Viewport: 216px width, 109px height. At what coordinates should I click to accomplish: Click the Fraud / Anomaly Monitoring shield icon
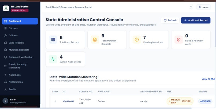tap(5, 66)
